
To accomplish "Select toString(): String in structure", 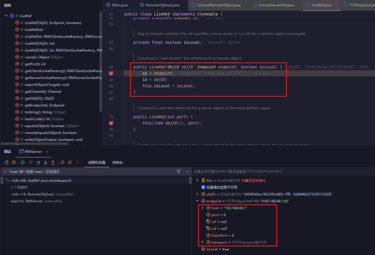I will (45, 112).
